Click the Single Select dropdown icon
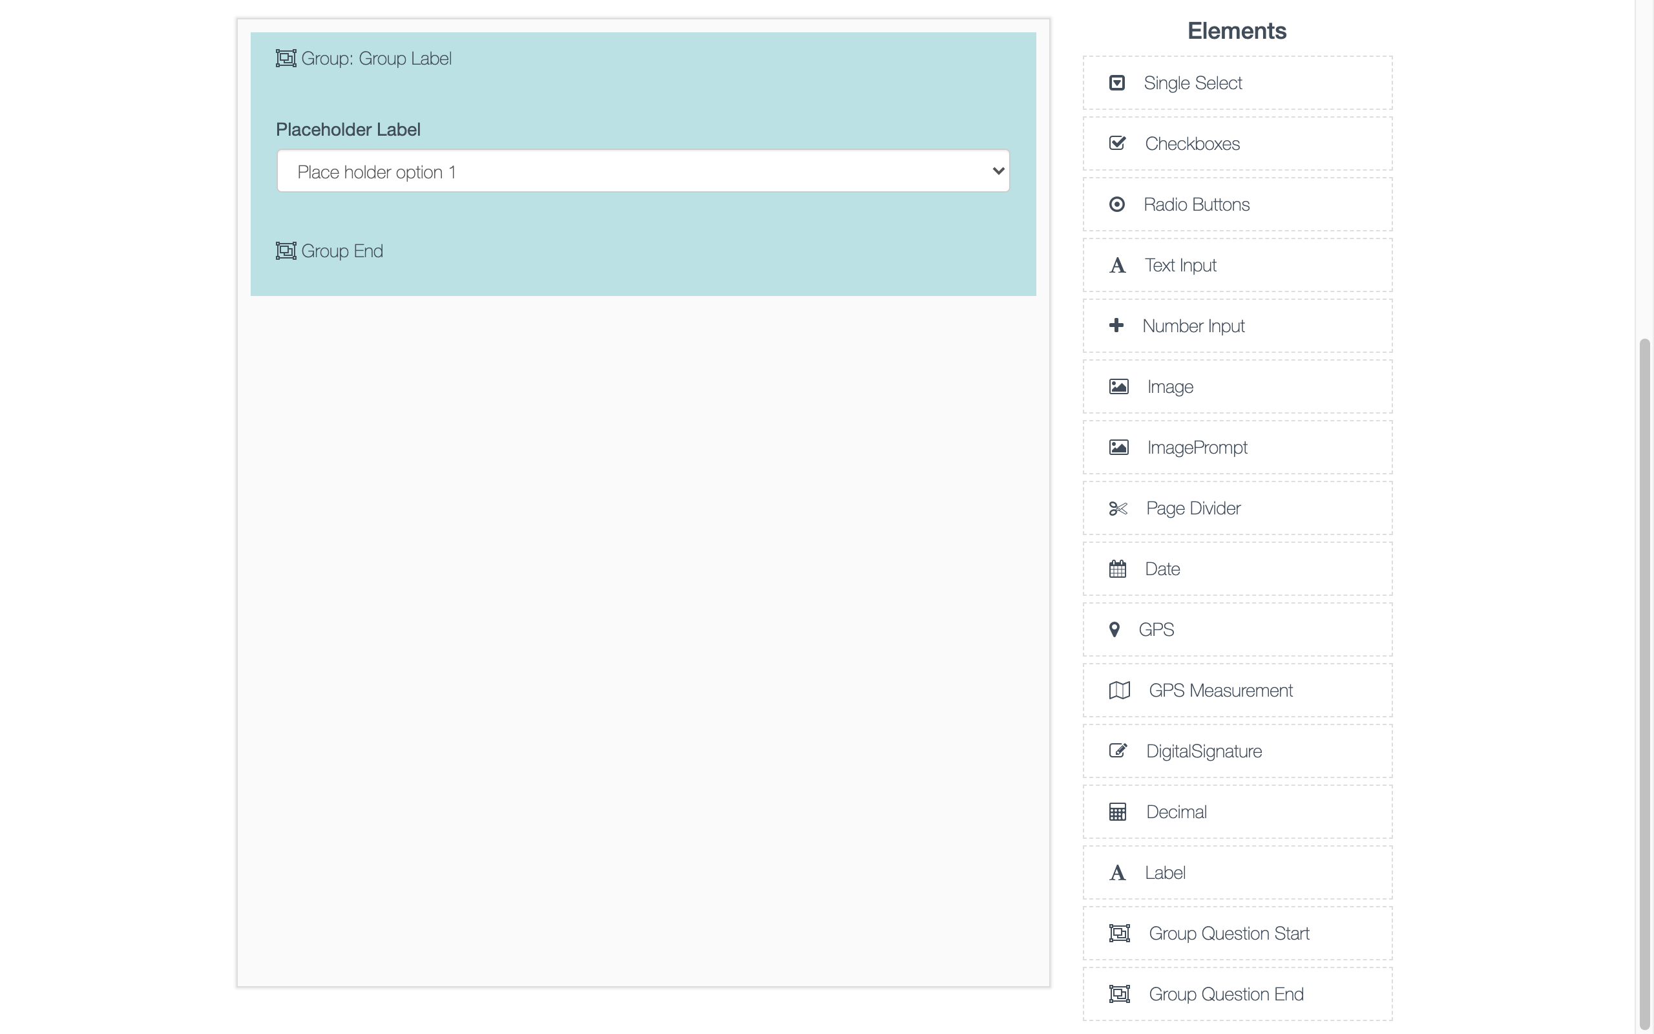 pyautogui.click(x=1117, y=83)
